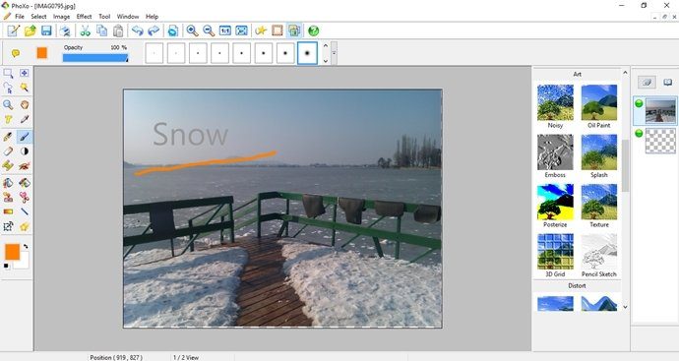Screen dimensions: 679x361
Task: Open the Tool menu
Action: (x=104, y=17)
